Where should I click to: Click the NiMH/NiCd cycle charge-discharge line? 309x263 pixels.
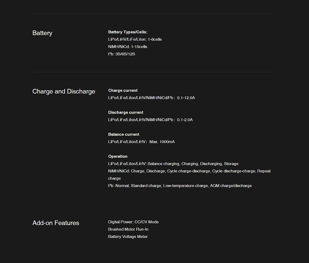point(189,175)
